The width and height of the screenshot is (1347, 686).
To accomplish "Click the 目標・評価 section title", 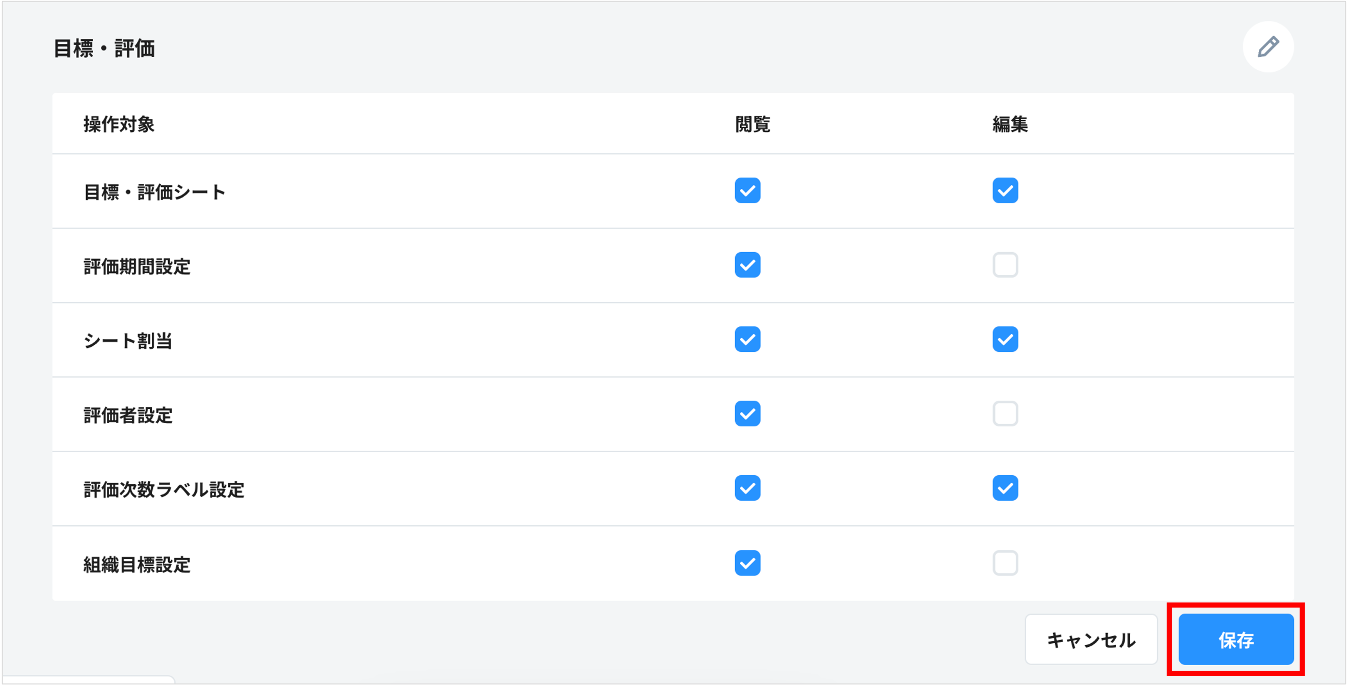I will [104, 48].
